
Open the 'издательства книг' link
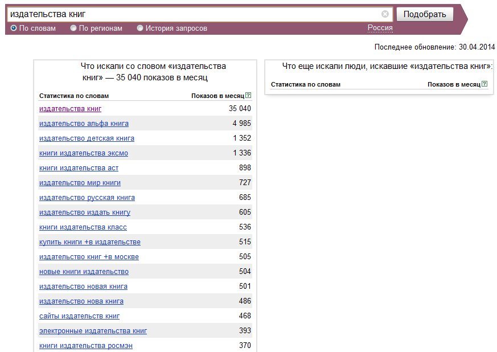point(71,109)
